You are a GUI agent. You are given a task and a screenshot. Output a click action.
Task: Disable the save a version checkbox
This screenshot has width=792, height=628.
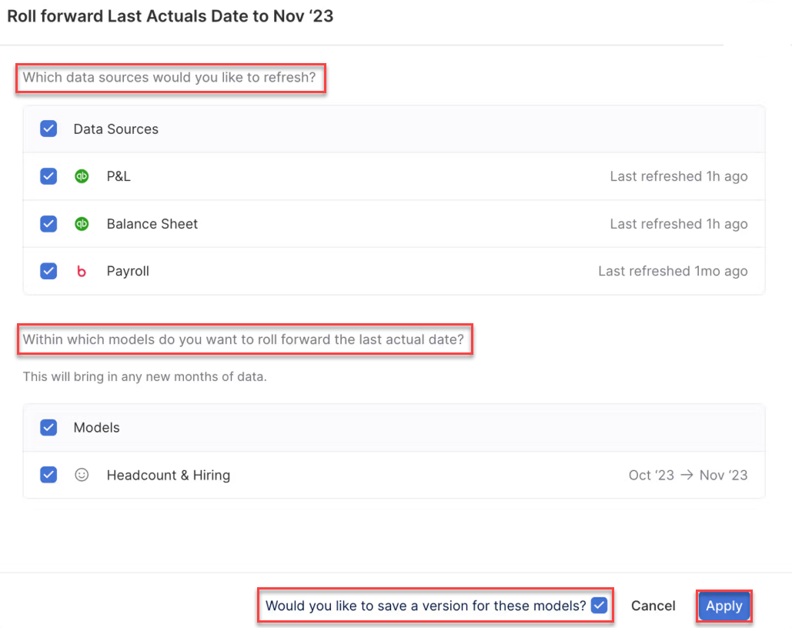[x=599, y=606]
